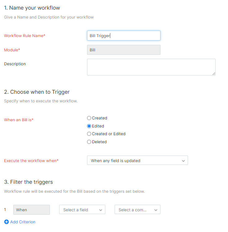
Task: Click the chevron arrow on the Select a com... dropdown
Action: [x=156, y=210]
